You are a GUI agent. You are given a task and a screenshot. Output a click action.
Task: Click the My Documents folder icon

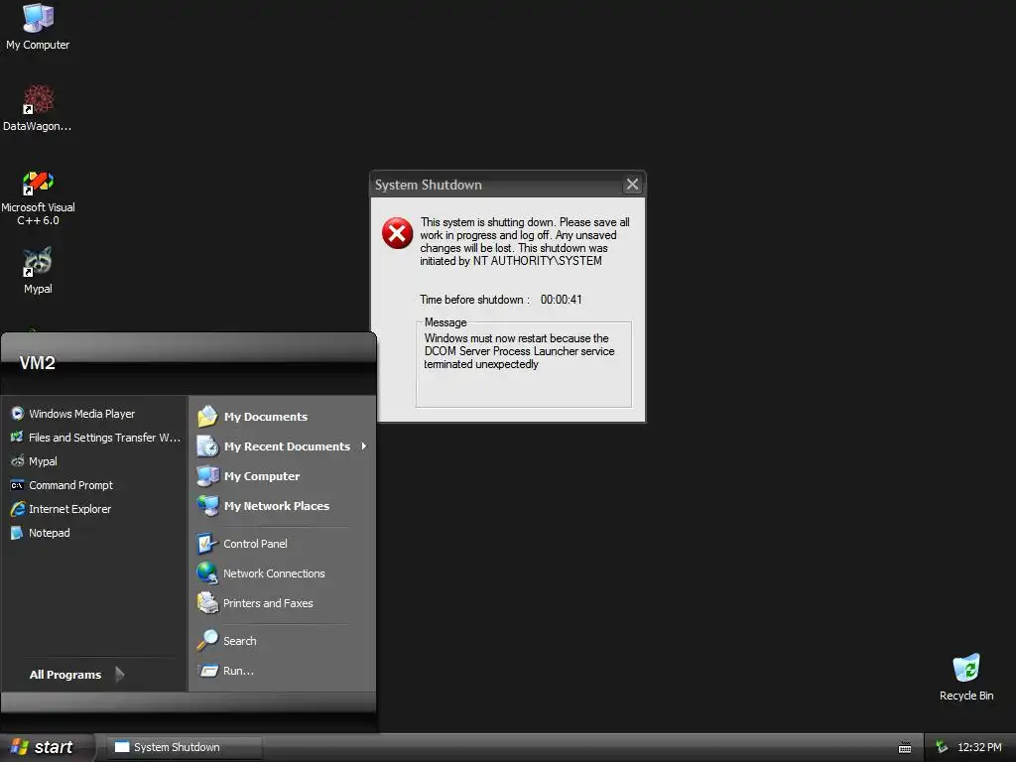click(x=207, y=416)
